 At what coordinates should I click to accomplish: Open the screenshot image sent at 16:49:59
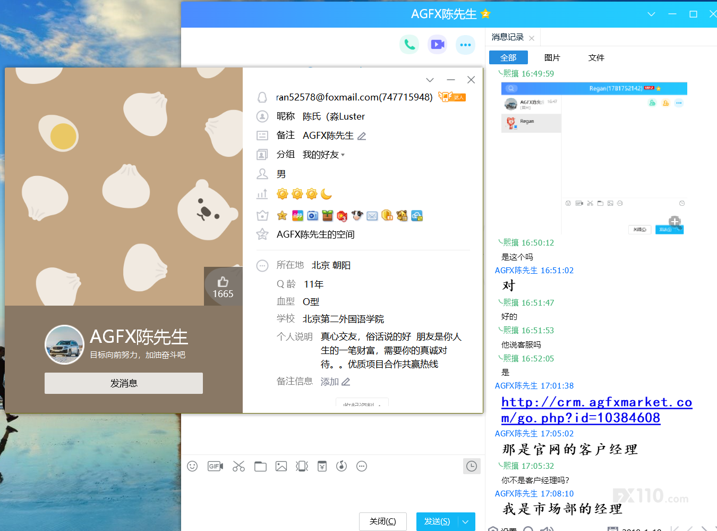tap(594, 158)
